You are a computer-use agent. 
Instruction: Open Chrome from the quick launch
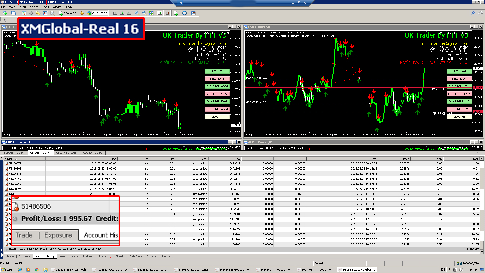tap(37, 270)
